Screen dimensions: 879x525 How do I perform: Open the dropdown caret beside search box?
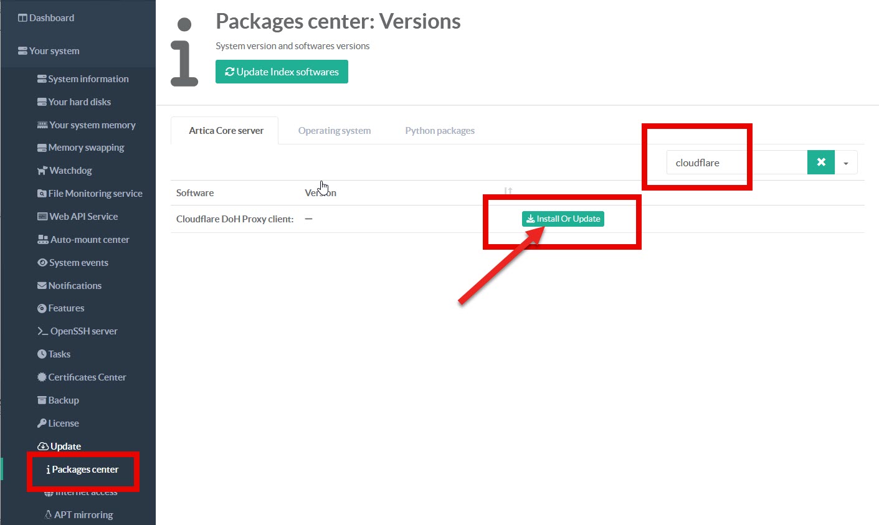845,163
